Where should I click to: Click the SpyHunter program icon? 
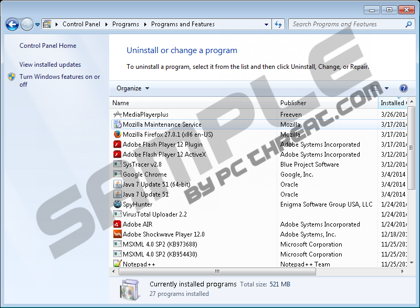118,204
